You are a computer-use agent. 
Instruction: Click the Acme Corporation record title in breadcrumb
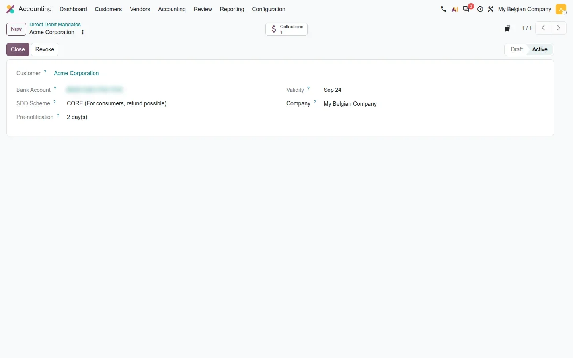pos(52,32)
